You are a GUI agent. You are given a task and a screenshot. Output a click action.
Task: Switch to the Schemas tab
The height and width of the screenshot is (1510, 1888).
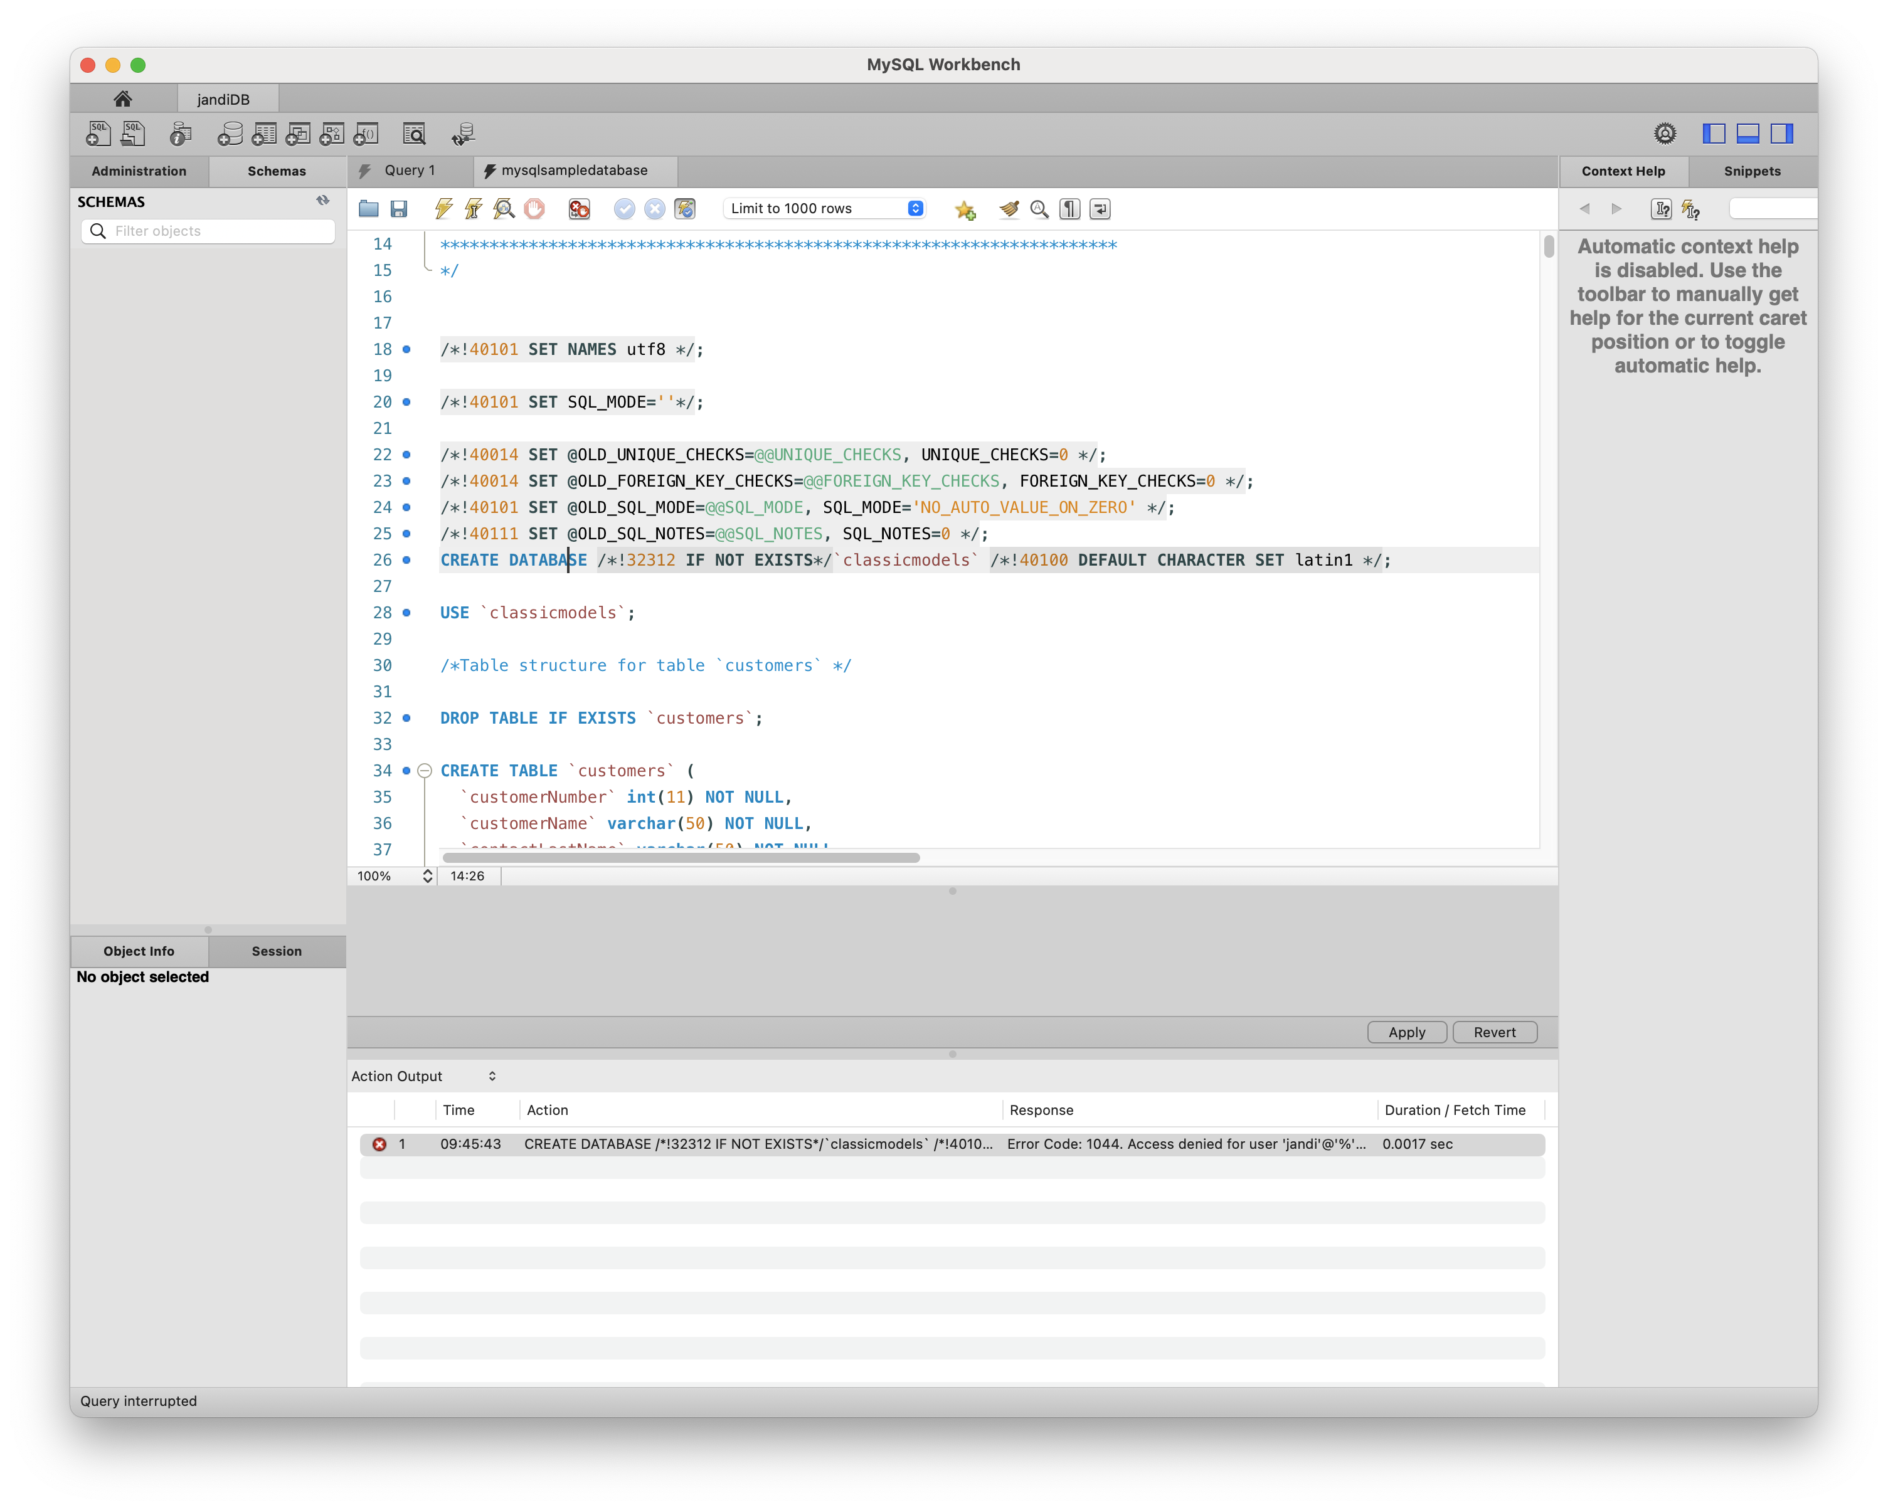pos(277,171)
